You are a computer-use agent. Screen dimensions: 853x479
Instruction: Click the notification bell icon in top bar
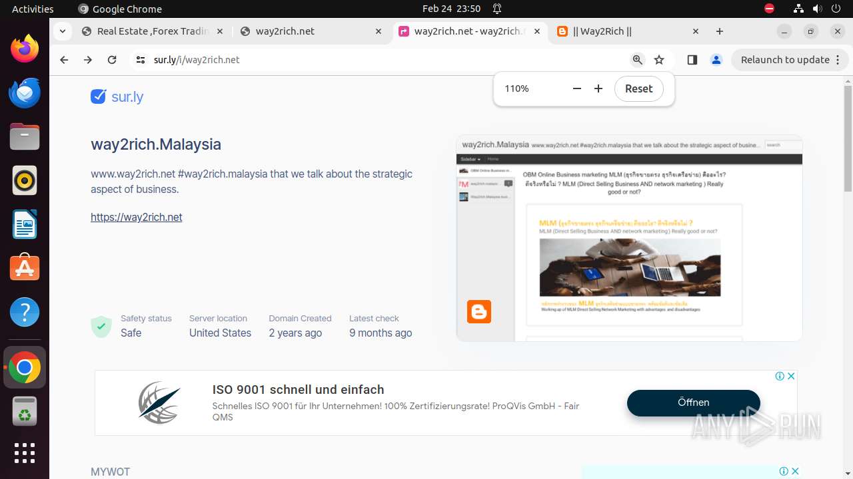point(497,9)
